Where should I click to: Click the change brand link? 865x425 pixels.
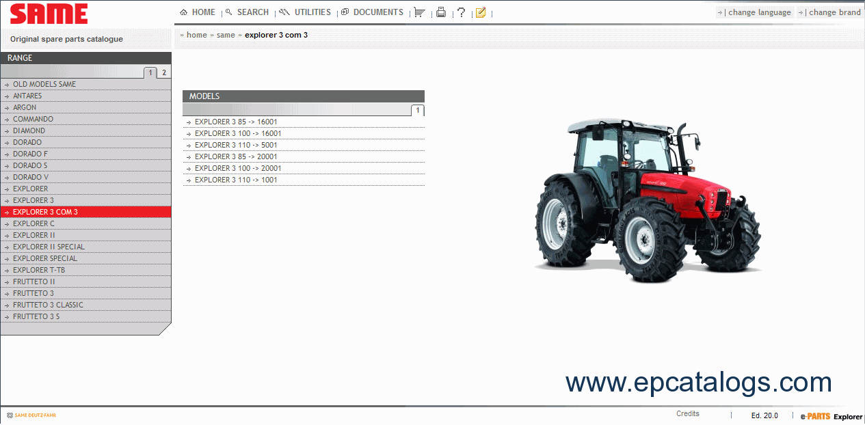829,12
